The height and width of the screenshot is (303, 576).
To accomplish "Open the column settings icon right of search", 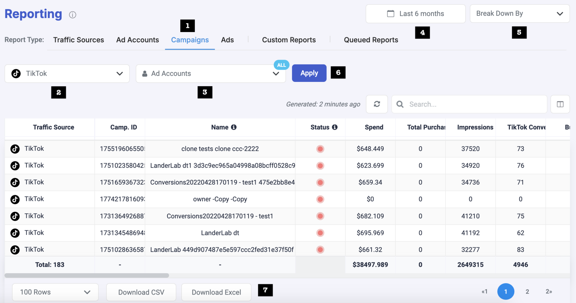I will 560,104.
